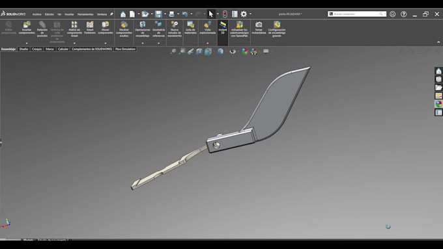Click Actualizar subensamblajes con SpeedPak
The width and height of the screenshot is (443, 249).
pyautogui.click(x=239, y=29)
